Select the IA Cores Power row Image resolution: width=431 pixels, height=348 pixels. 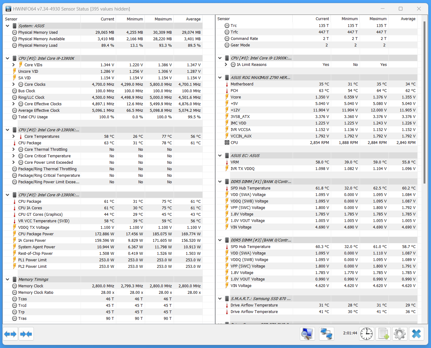(x=103, y=241)
